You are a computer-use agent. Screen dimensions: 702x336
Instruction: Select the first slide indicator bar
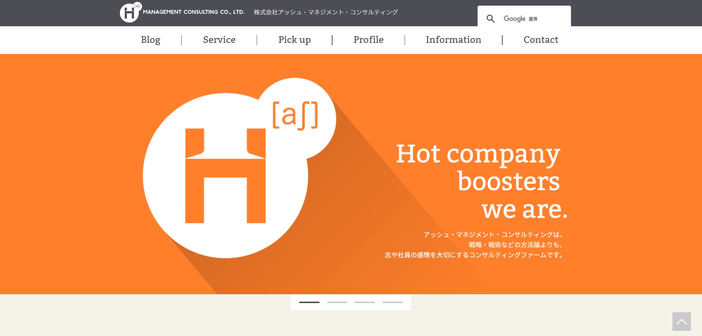(x=309, y=302)
